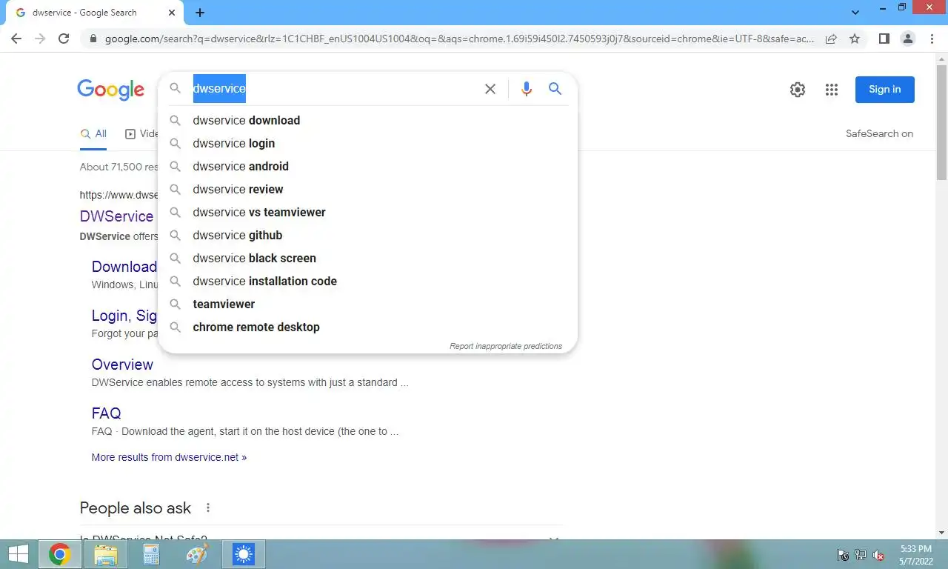Open Chrome three-dot menu

[932, 39]
